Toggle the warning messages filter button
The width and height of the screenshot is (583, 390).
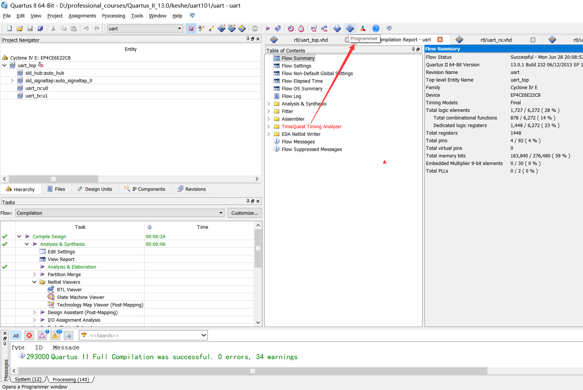click(x=55, y=336)
